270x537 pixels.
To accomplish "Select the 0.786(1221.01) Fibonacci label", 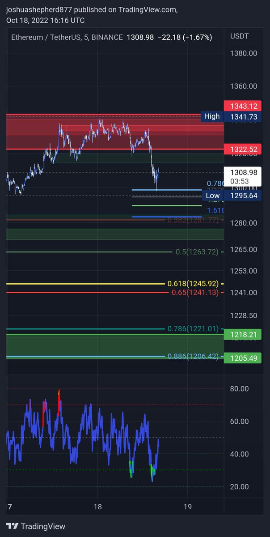I will (193, 328).
